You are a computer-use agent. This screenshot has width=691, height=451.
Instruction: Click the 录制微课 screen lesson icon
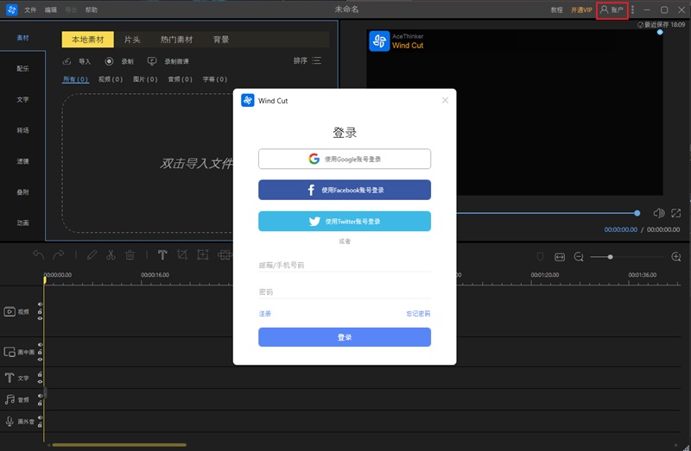pos(152,61)
